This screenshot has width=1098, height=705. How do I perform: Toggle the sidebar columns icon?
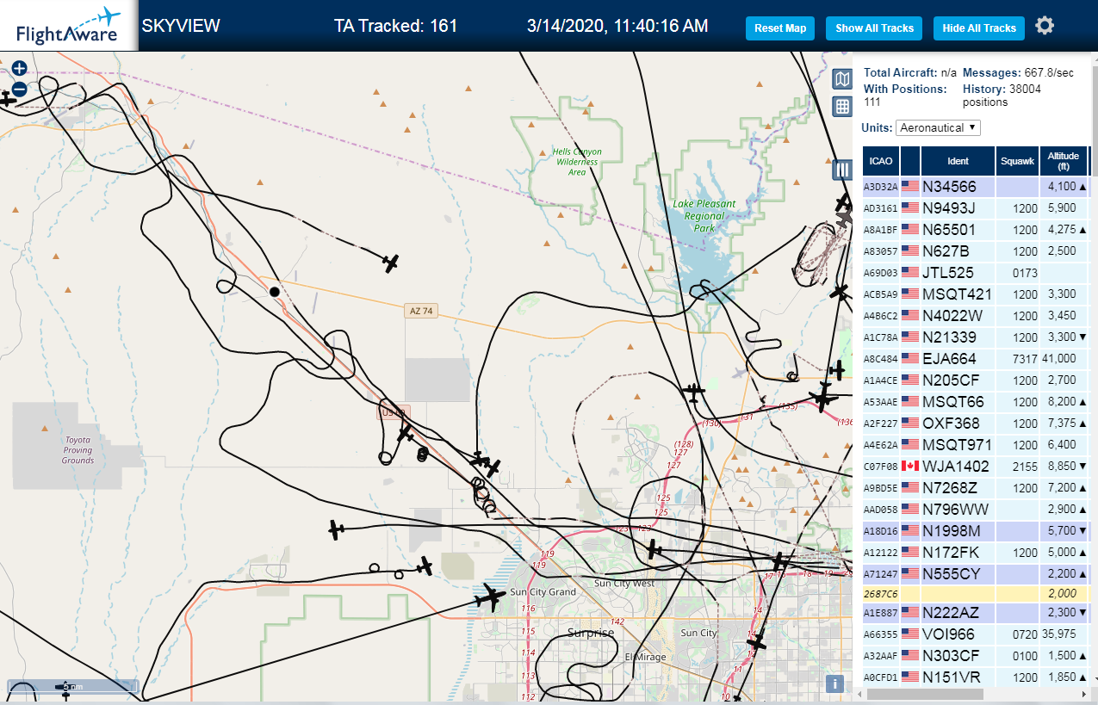[x=842, y=170]
